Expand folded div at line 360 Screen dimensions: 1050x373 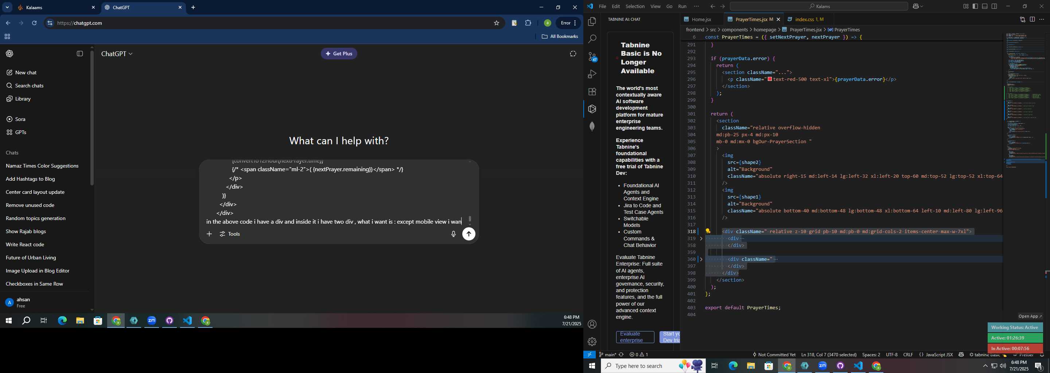pyautogui.click(x=701, y=259)
